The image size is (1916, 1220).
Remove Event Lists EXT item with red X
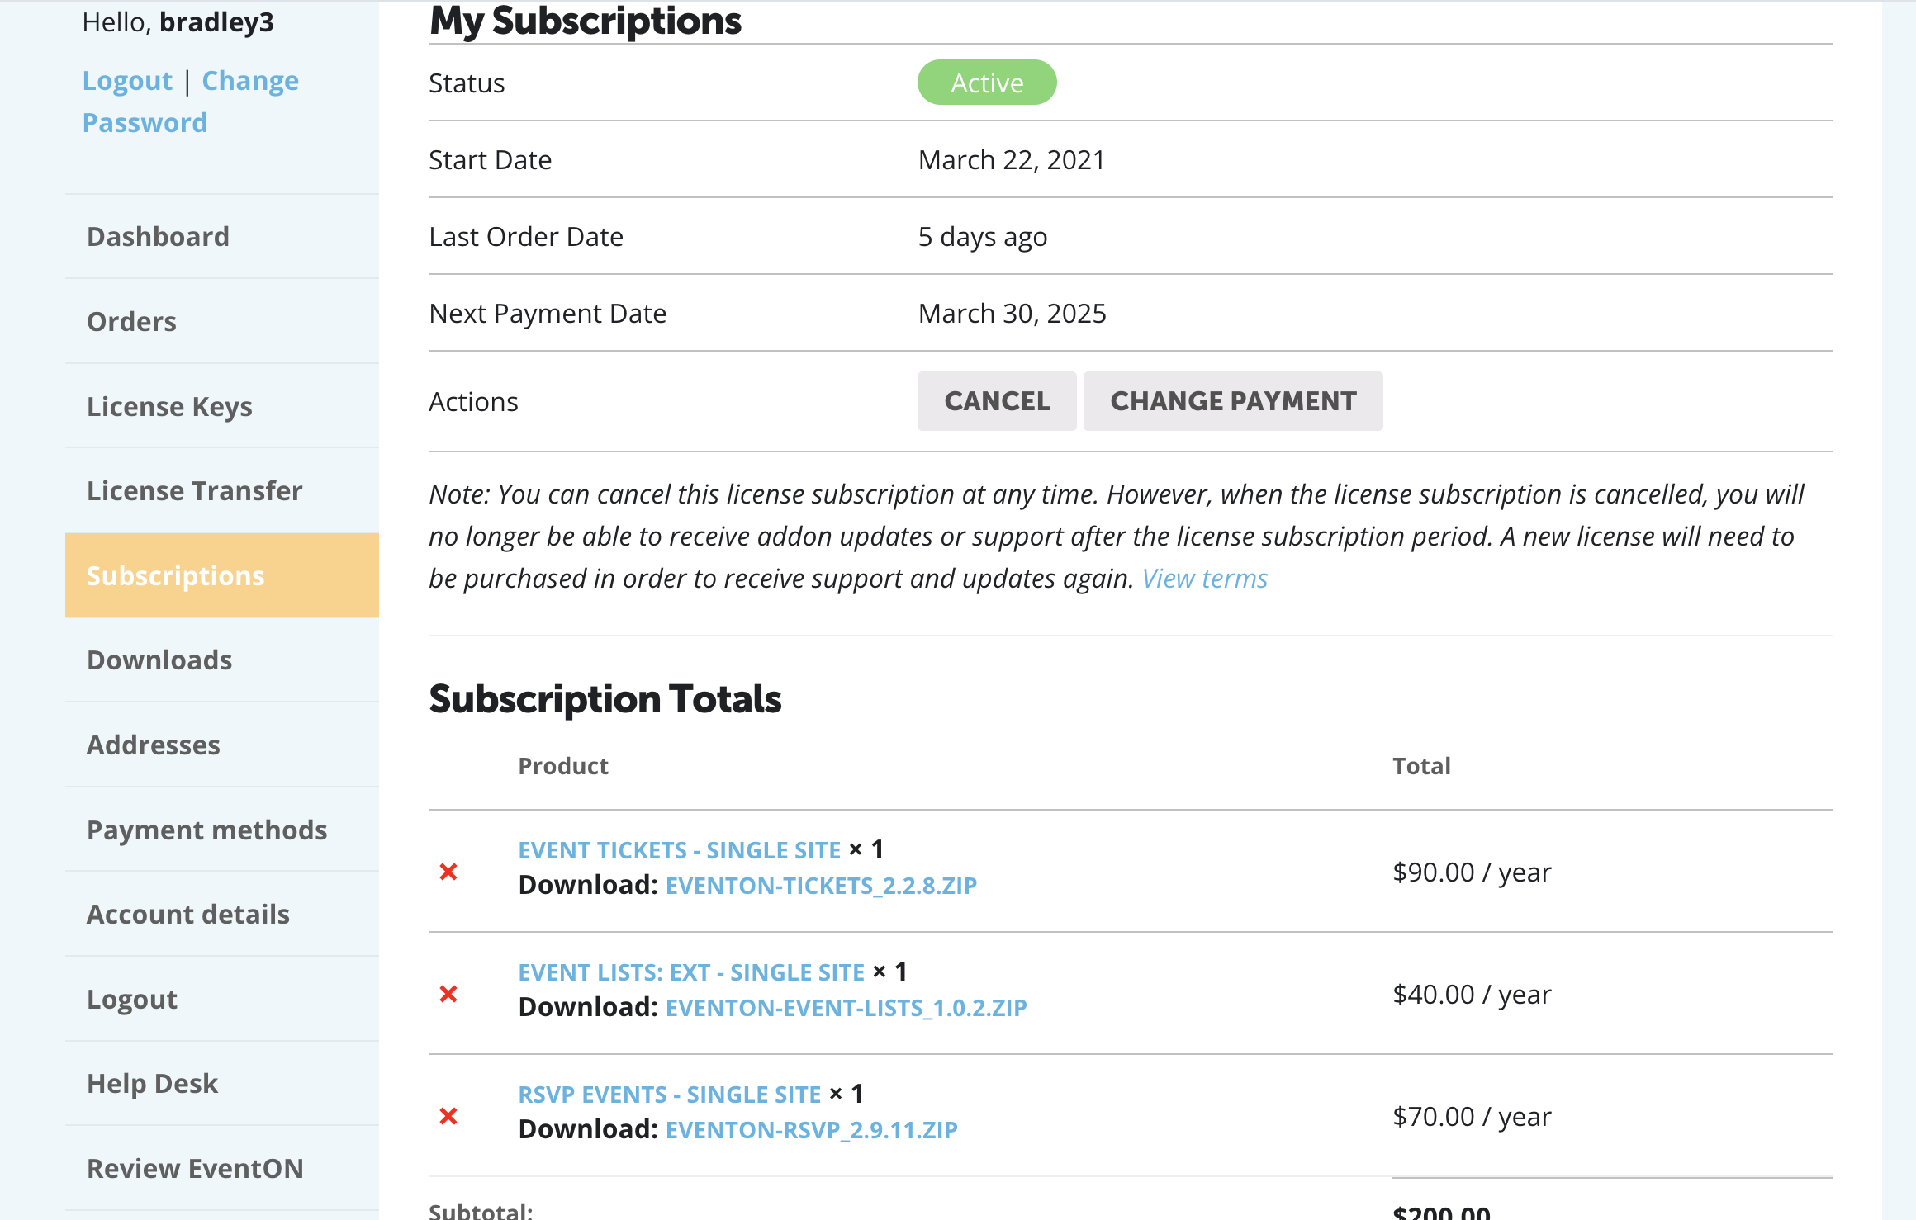click(448, 994)
